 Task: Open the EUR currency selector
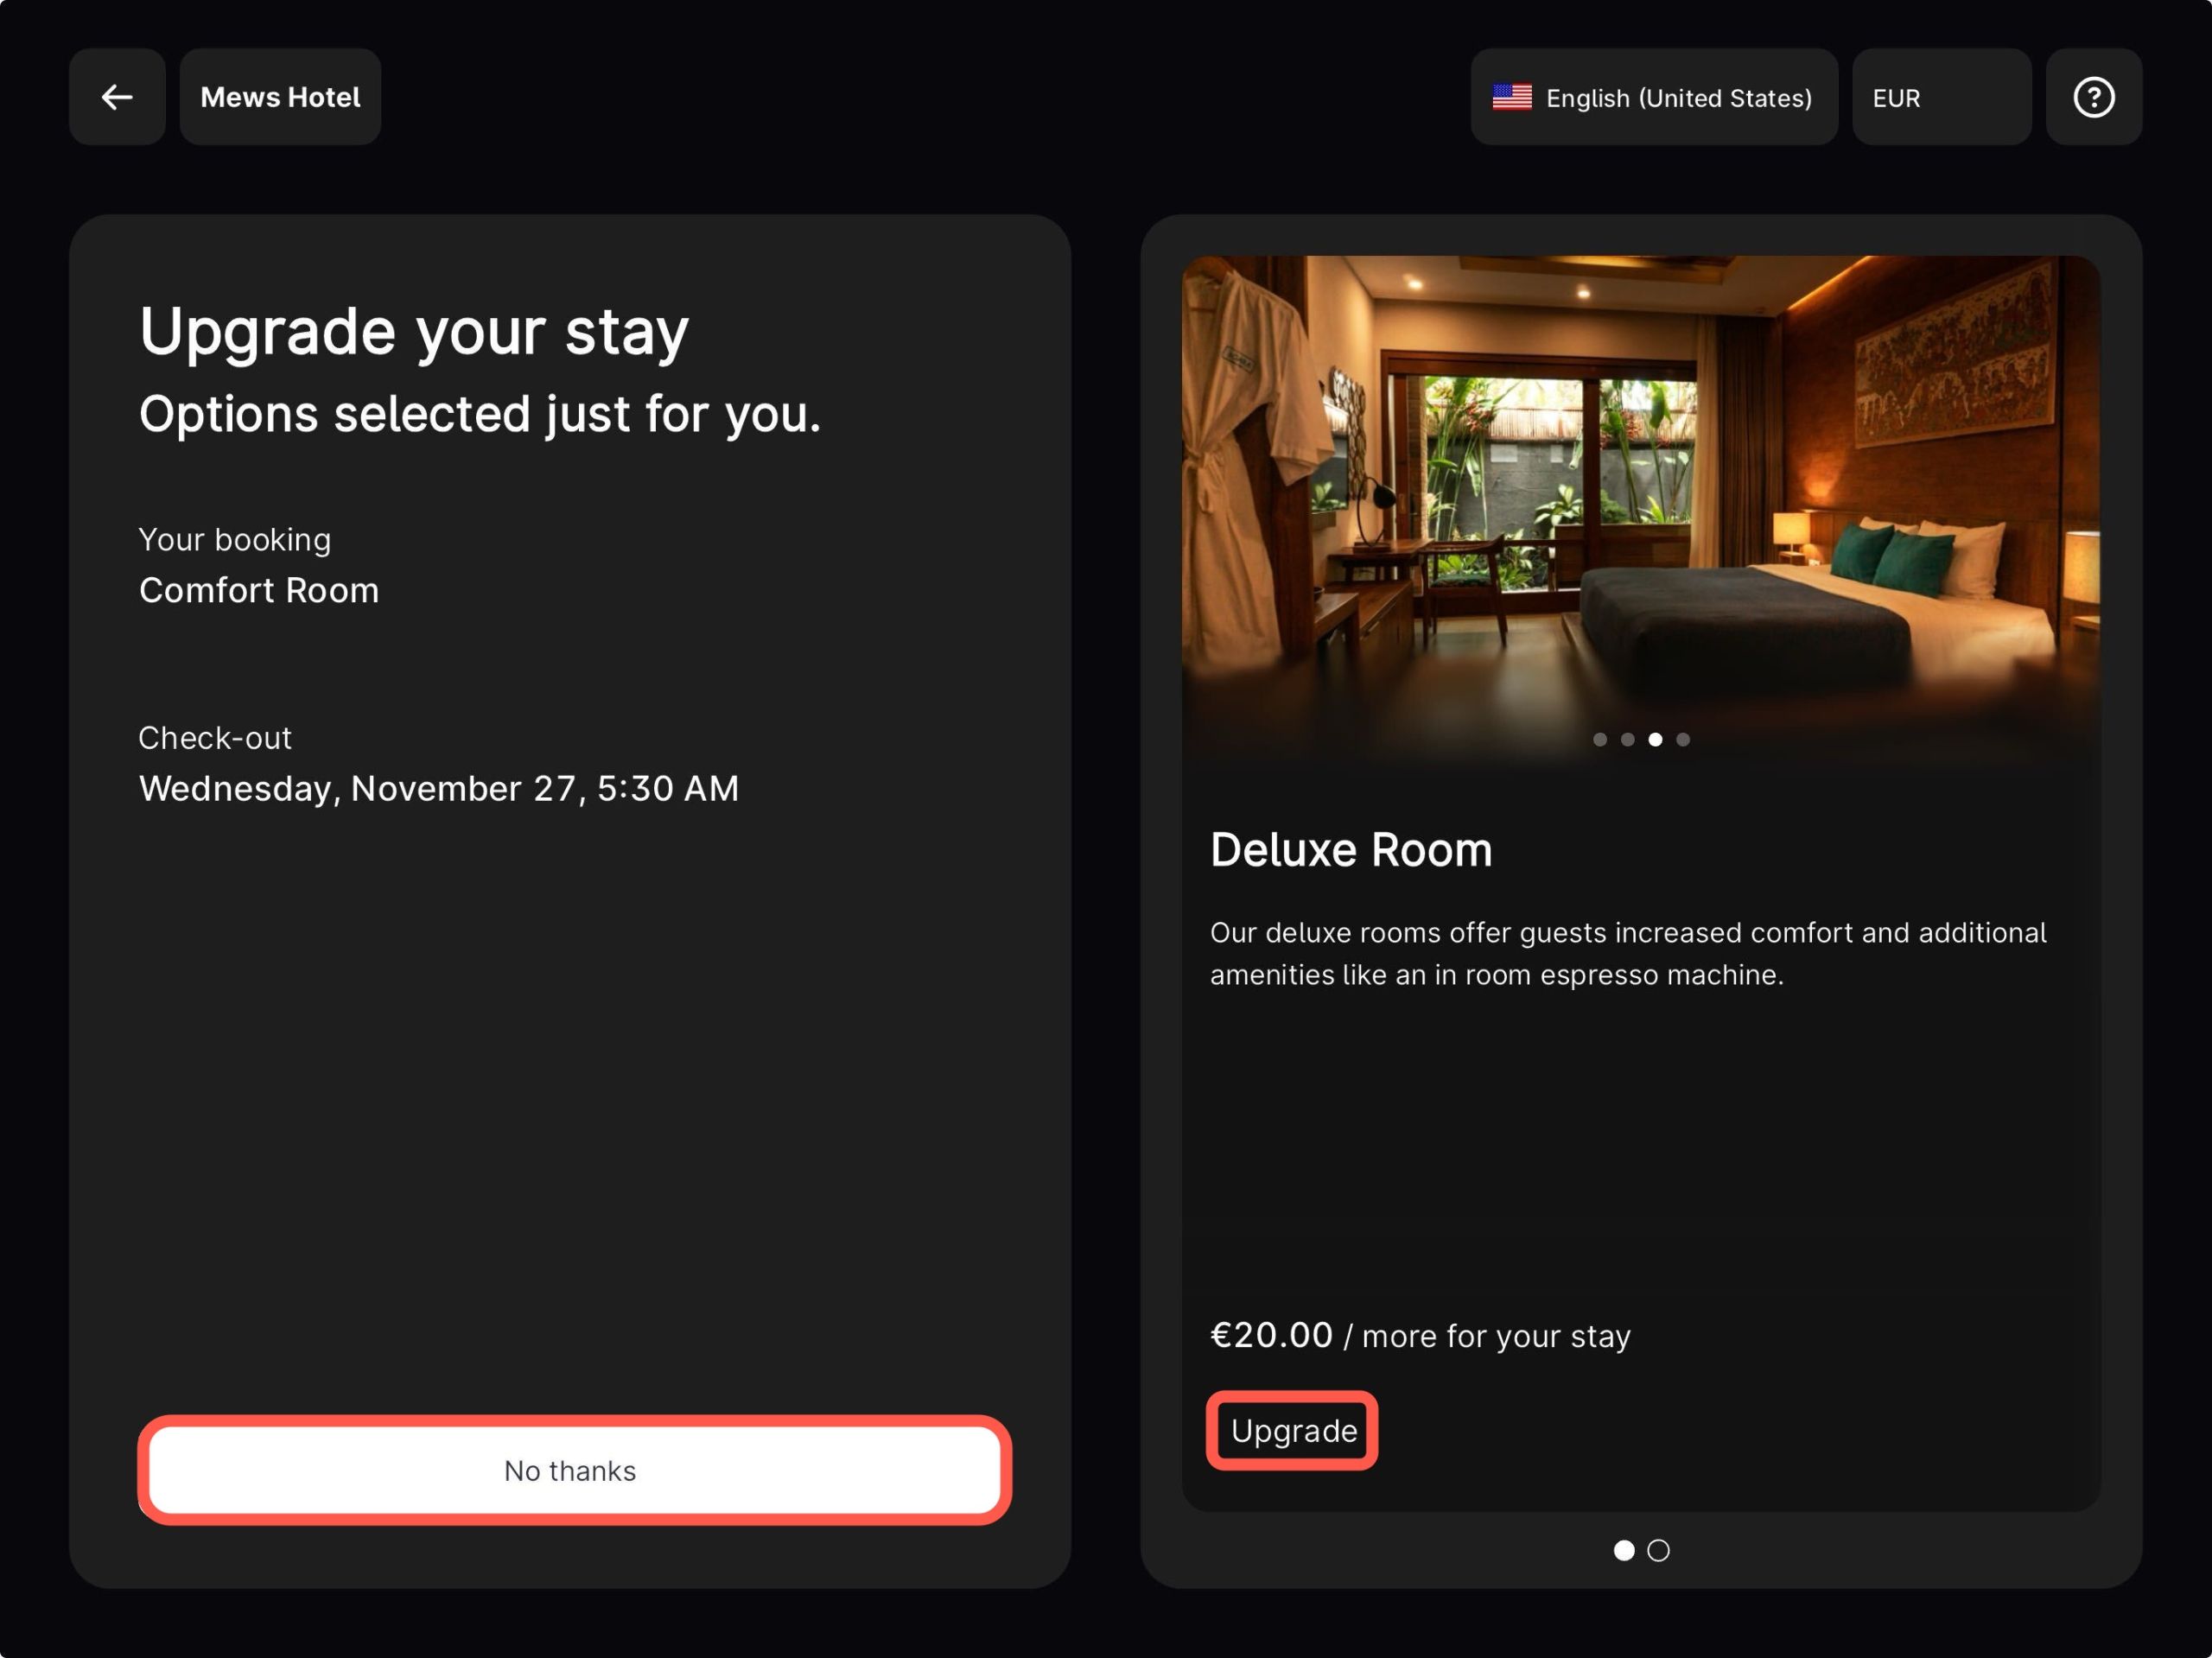tap(1940, 97)
